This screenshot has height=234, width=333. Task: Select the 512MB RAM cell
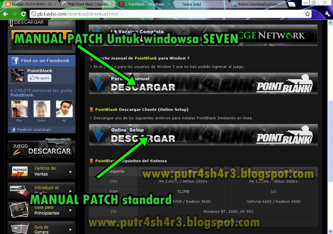coord(183,191)
